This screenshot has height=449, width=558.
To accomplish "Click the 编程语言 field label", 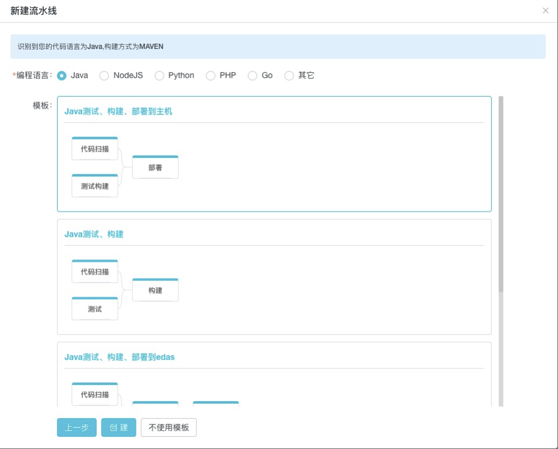I will [x=33, y=76].
